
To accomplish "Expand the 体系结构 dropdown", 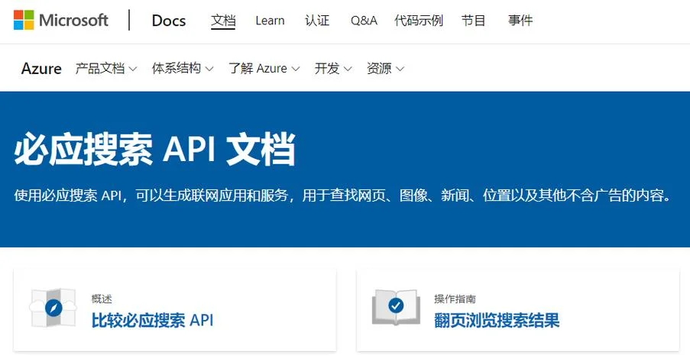I will click(x=183, y=69).
